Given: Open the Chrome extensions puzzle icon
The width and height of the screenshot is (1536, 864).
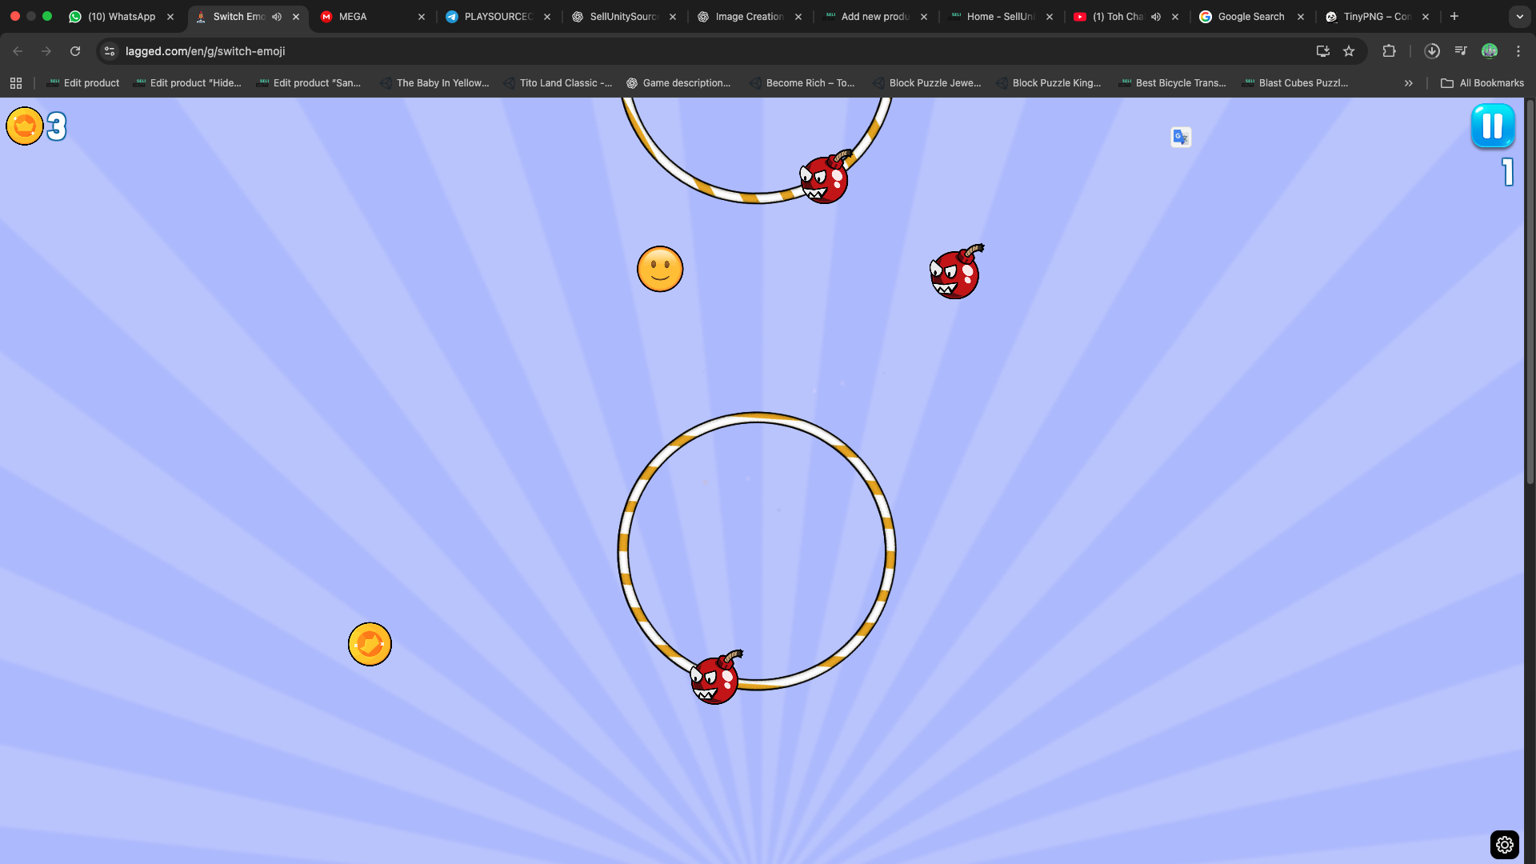Looking at the screenshot, I should pyautogui.click(x=1389, y=51).
